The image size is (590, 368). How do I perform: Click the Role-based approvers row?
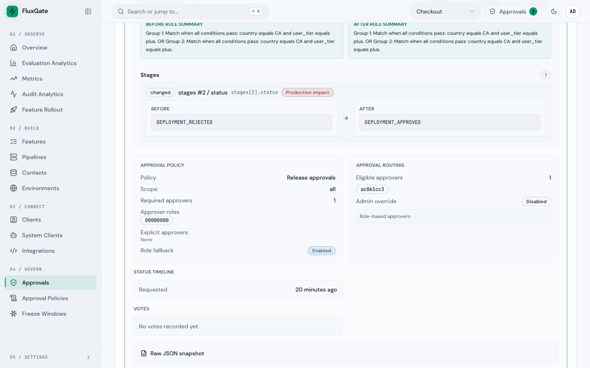pyautogui.click(x=453, y=216)
